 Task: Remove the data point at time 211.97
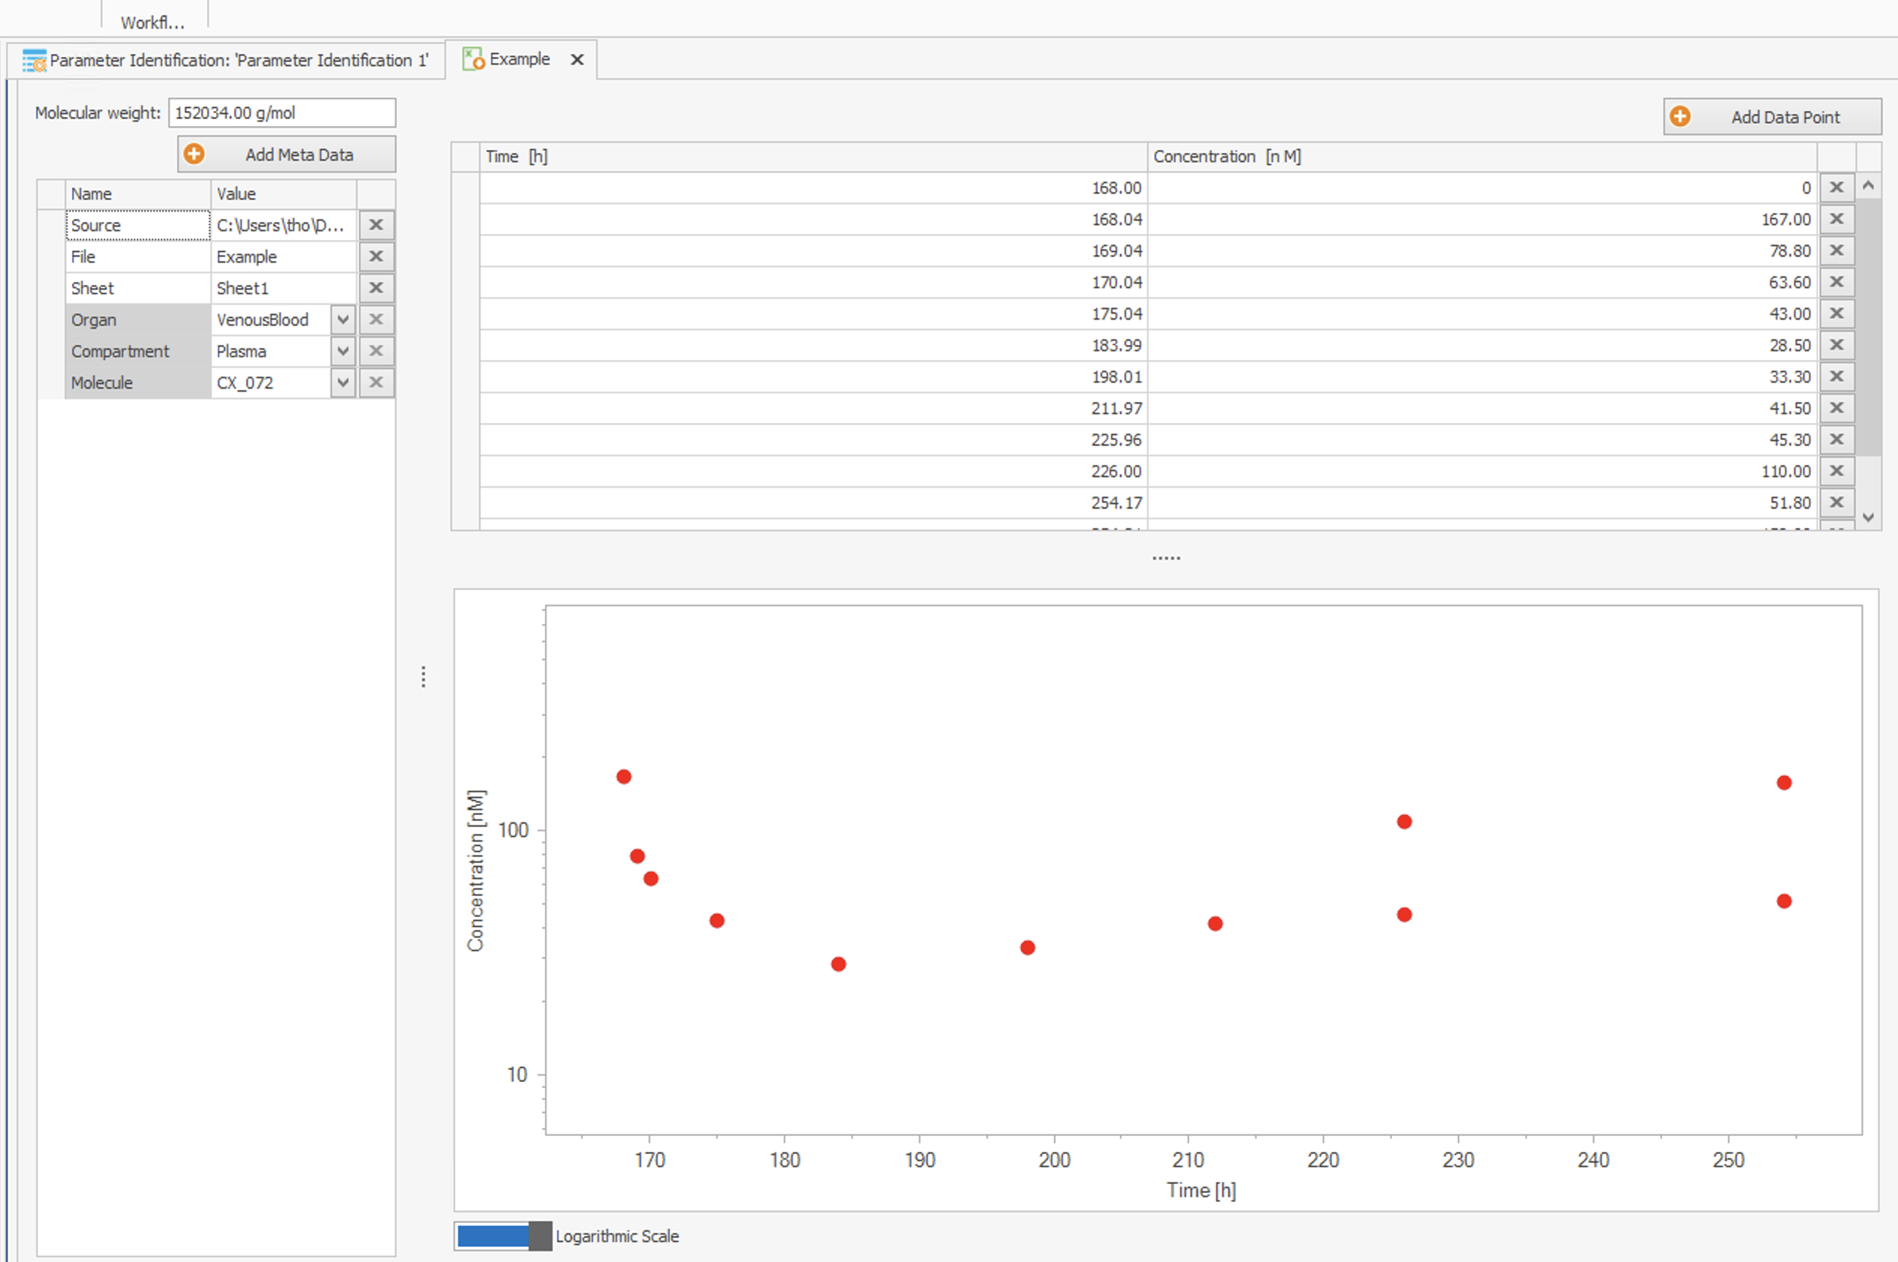(x=1836, y=407)
